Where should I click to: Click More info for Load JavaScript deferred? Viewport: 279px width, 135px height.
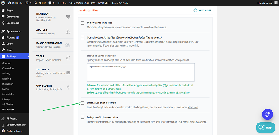pos(193,107)
